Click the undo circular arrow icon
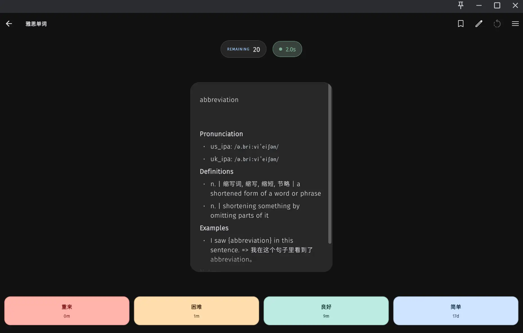Image resolution: width=523 pixels, height=333 pixels. (x=497, y=24)
